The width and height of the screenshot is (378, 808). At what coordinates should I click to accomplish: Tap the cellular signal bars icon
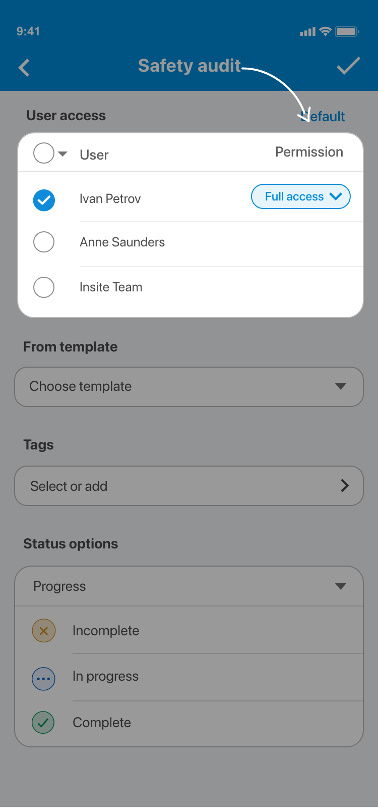tap(307, 32)
